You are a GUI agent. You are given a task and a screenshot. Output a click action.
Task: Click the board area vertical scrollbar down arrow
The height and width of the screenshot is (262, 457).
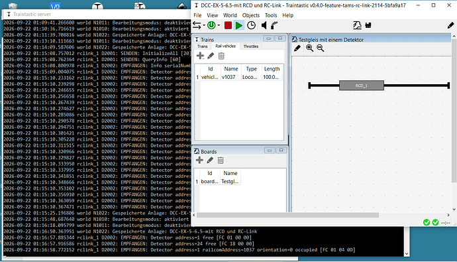click(x=454, y=210)
